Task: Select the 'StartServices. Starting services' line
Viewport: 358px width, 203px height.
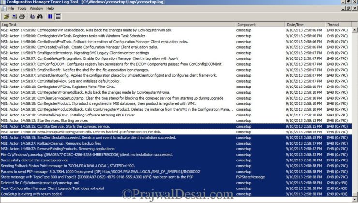Action: [176, 121]
